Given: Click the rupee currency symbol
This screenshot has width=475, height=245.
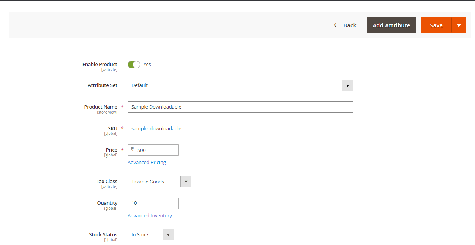Looking at the screenshot, I should [133, 150].
